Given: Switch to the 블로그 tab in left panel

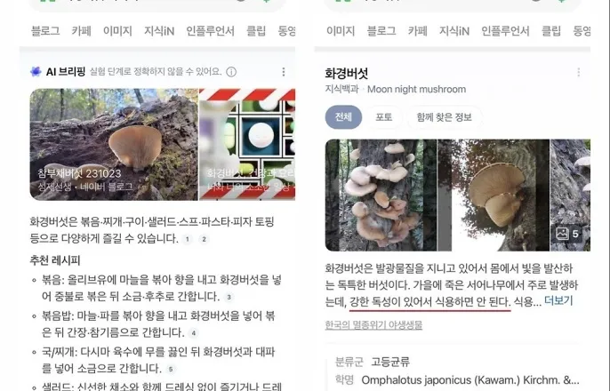Looking at the screenshot, I should click(x=45, y=31).
